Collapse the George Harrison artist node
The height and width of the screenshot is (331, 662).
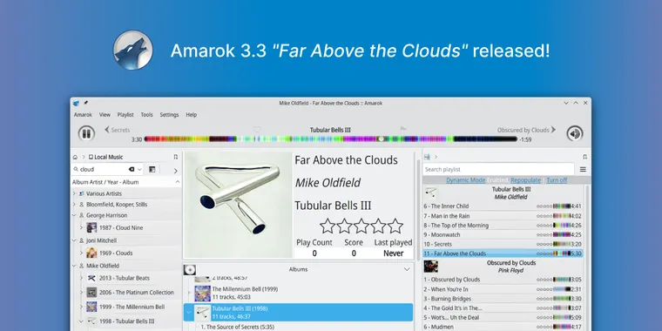click(74, 215)
